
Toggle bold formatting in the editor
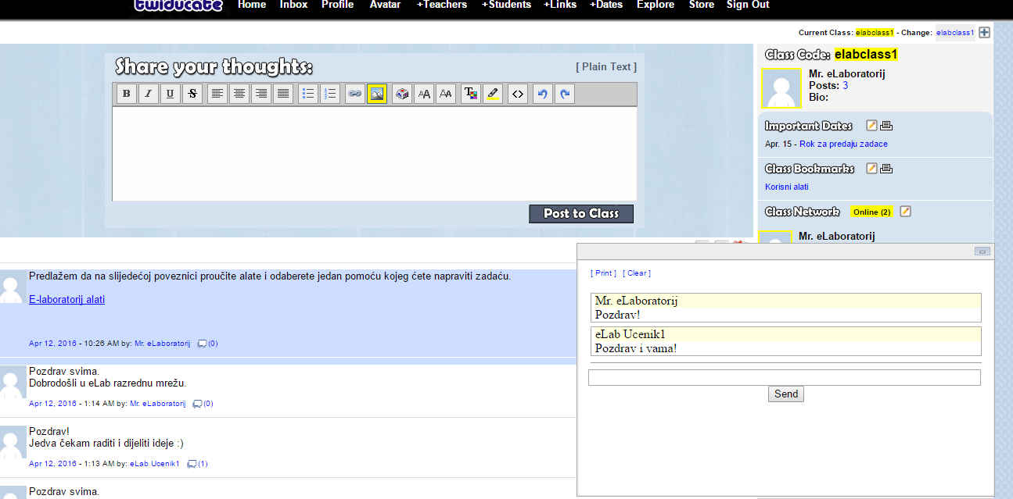(x=126, y=94)
